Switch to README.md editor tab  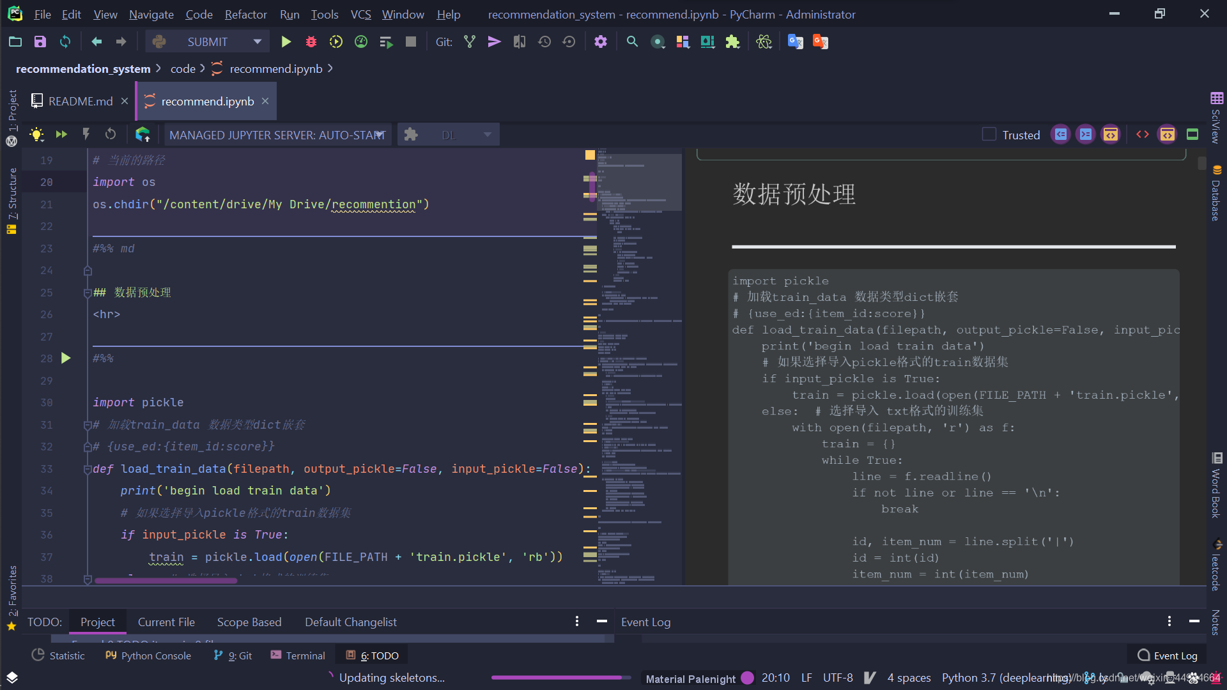[81, 101]
